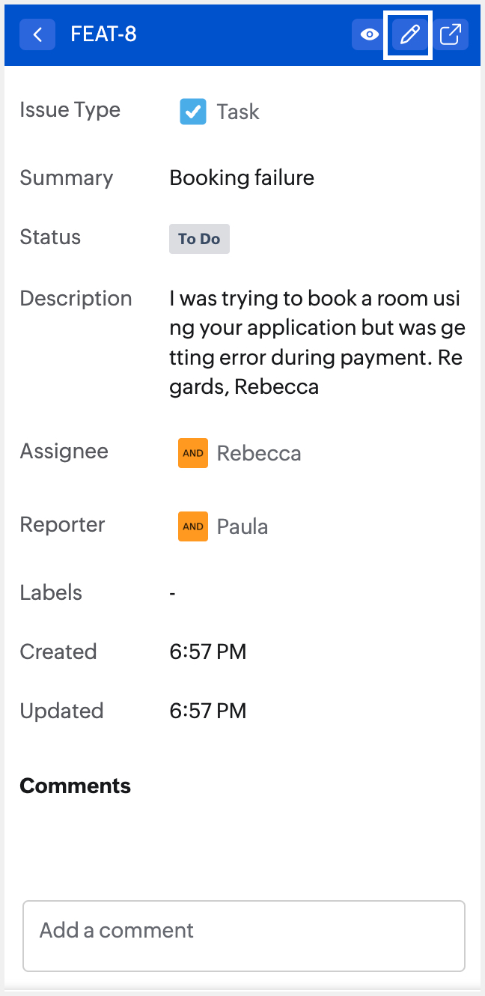This screenshot has height=996, width=485.
Task: Click the issue description text
Action: 316,342
